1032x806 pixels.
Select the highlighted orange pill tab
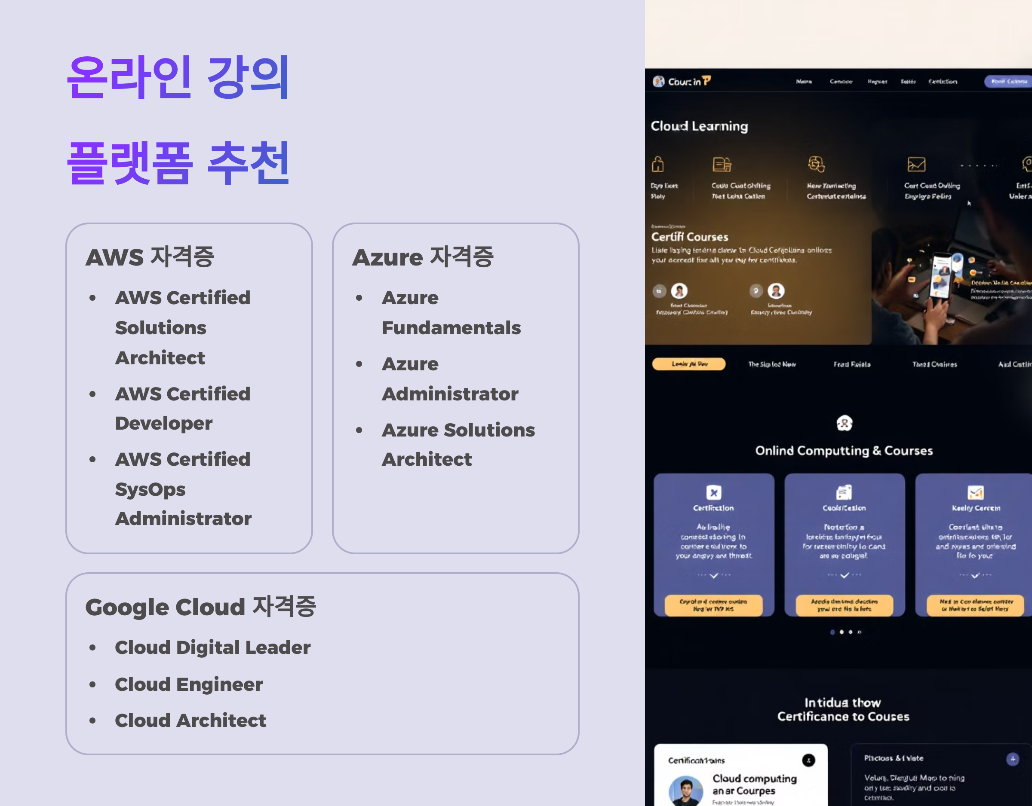click(689, 364)
